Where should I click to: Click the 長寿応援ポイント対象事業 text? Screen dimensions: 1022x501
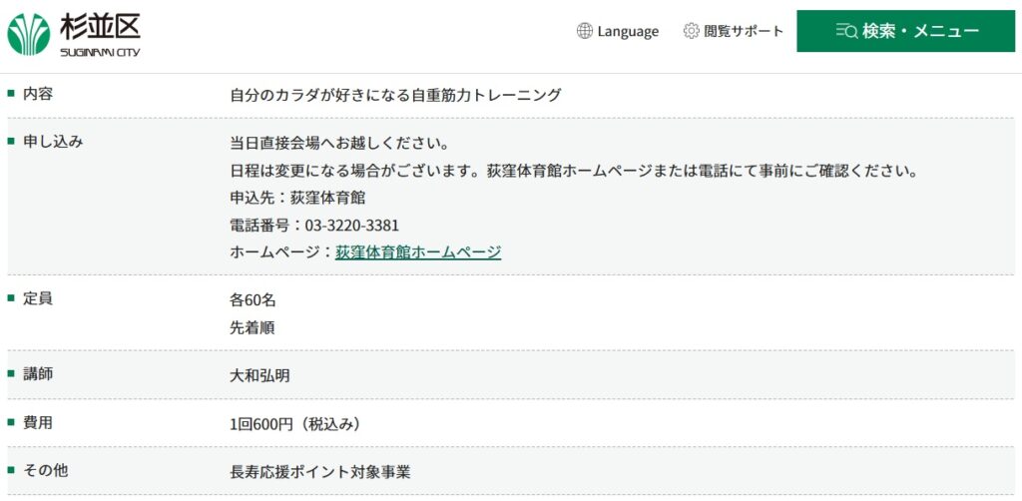320,472
